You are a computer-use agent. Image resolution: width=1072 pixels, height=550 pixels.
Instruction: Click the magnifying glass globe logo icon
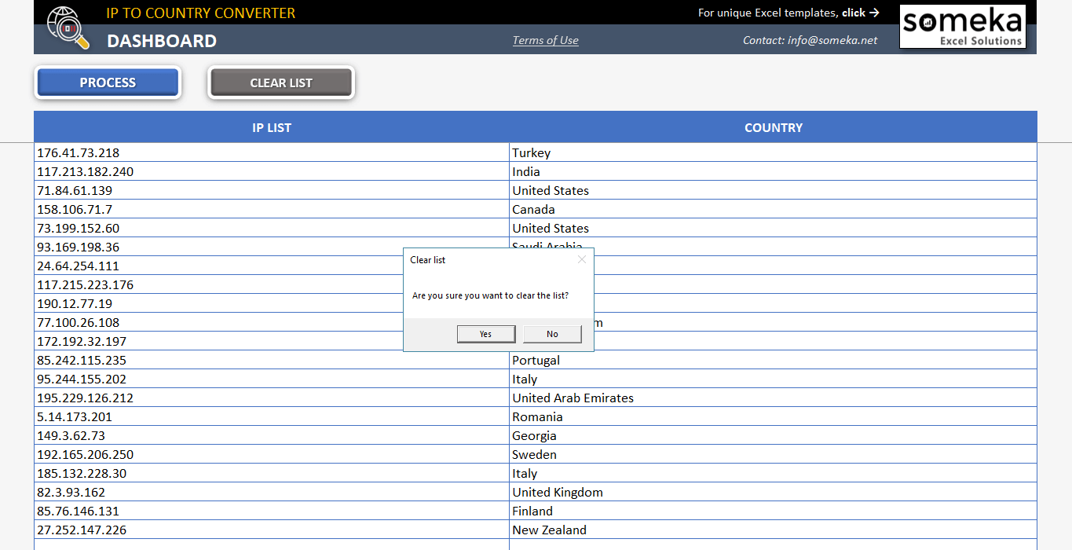[67, 26]
